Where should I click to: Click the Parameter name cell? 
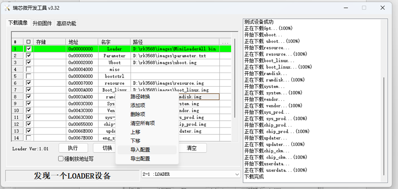114,56
